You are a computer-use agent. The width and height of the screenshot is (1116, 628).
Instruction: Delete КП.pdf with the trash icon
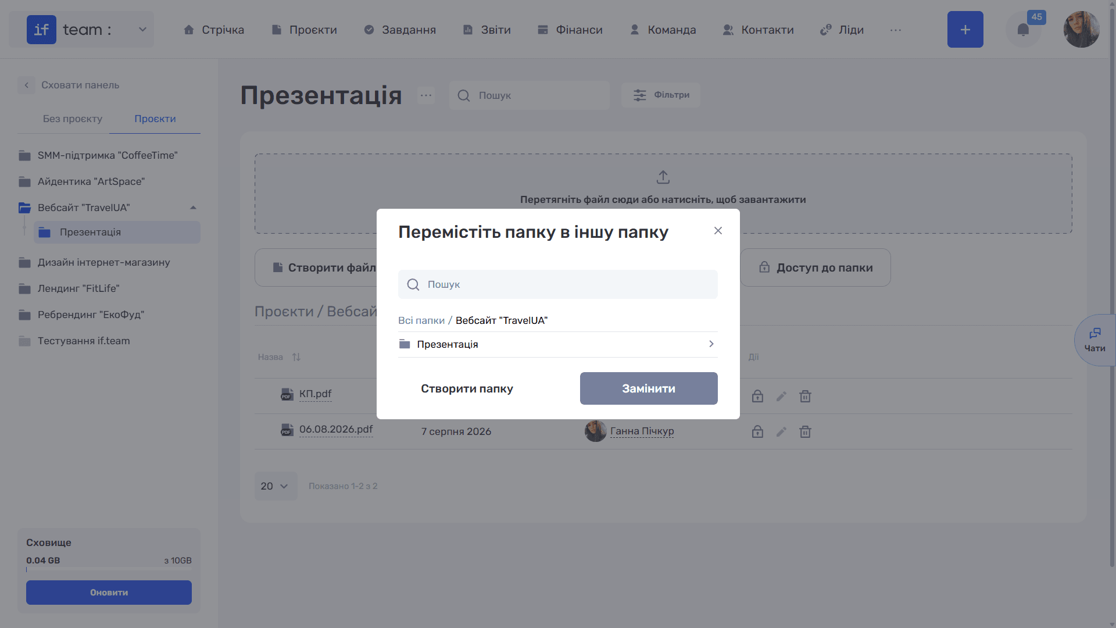pyautogui.click(x=805, y=396)
